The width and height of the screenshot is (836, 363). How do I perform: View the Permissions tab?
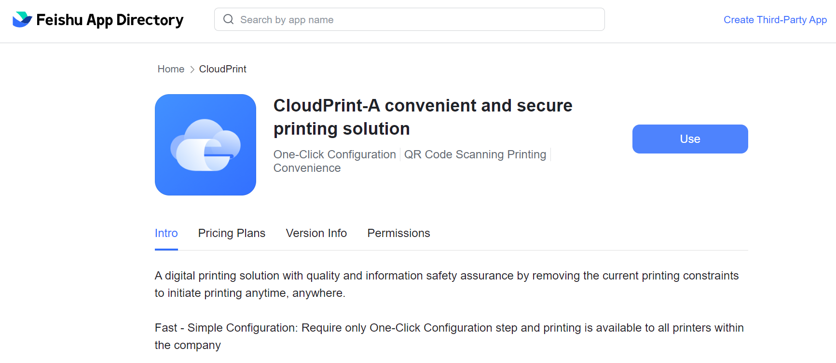[398, 233]
